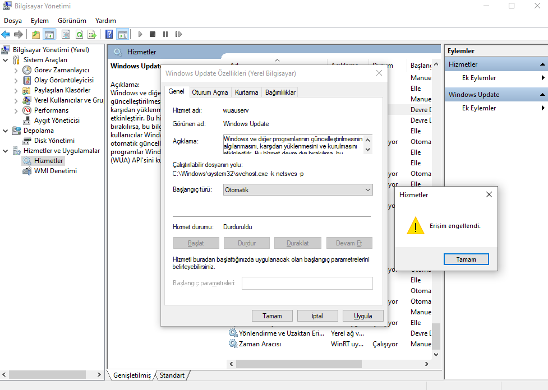Select the Paylaşılan Klasörler icon
Screen dimensions: 548x390
(x=27, y=90)
